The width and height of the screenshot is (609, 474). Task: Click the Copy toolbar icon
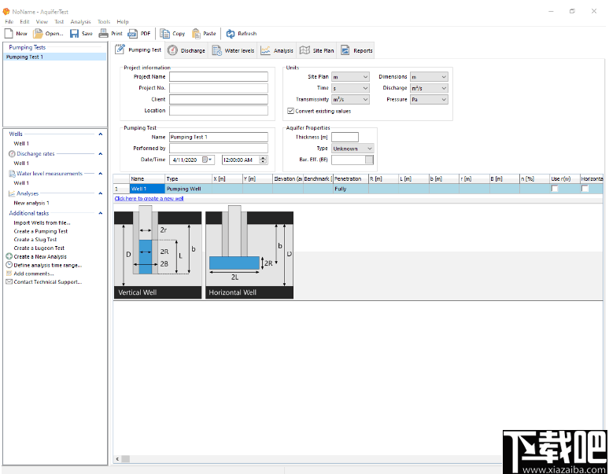click(164, 34)
